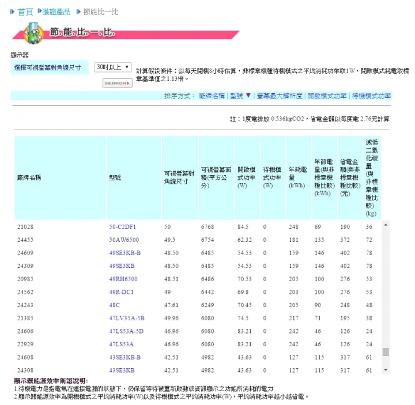Image resolution: width=415 pixels, height=405 pixels.
Task: Sort by 螢幕最大解析度
Action: [280, 96]
